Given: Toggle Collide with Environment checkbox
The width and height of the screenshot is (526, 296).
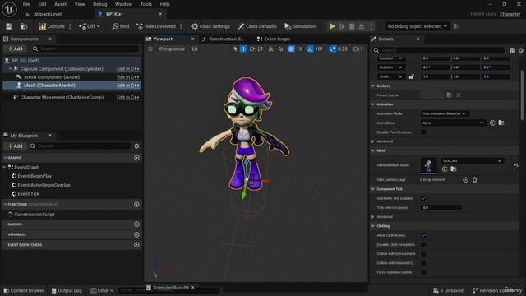Looking at the screenshot, I should 423,254.
